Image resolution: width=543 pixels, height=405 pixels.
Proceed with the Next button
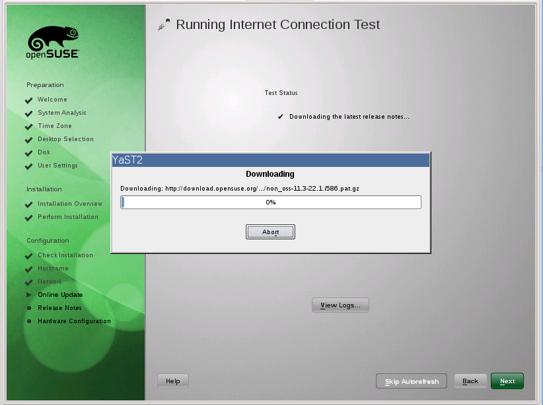point(507,381)
